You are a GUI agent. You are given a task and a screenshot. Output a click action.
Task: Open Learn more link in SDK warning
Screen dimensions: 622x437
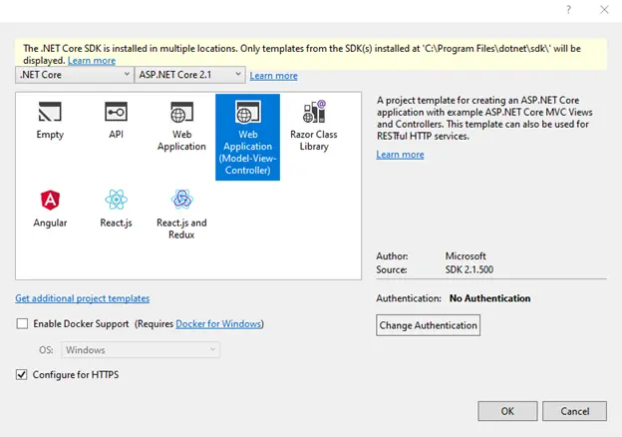pyautogui.click(x=92, y=61)
